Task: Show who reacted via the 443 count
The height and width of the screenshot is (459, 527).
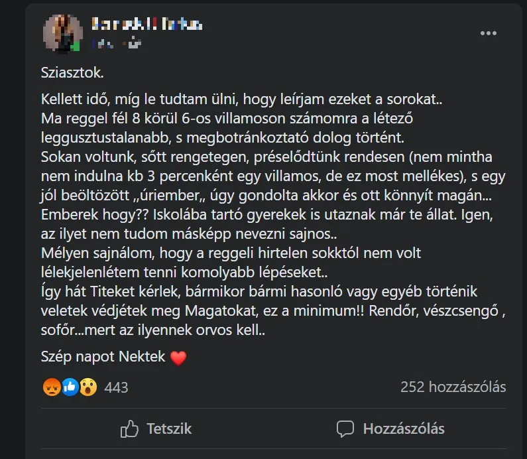Action: (116, 387)
